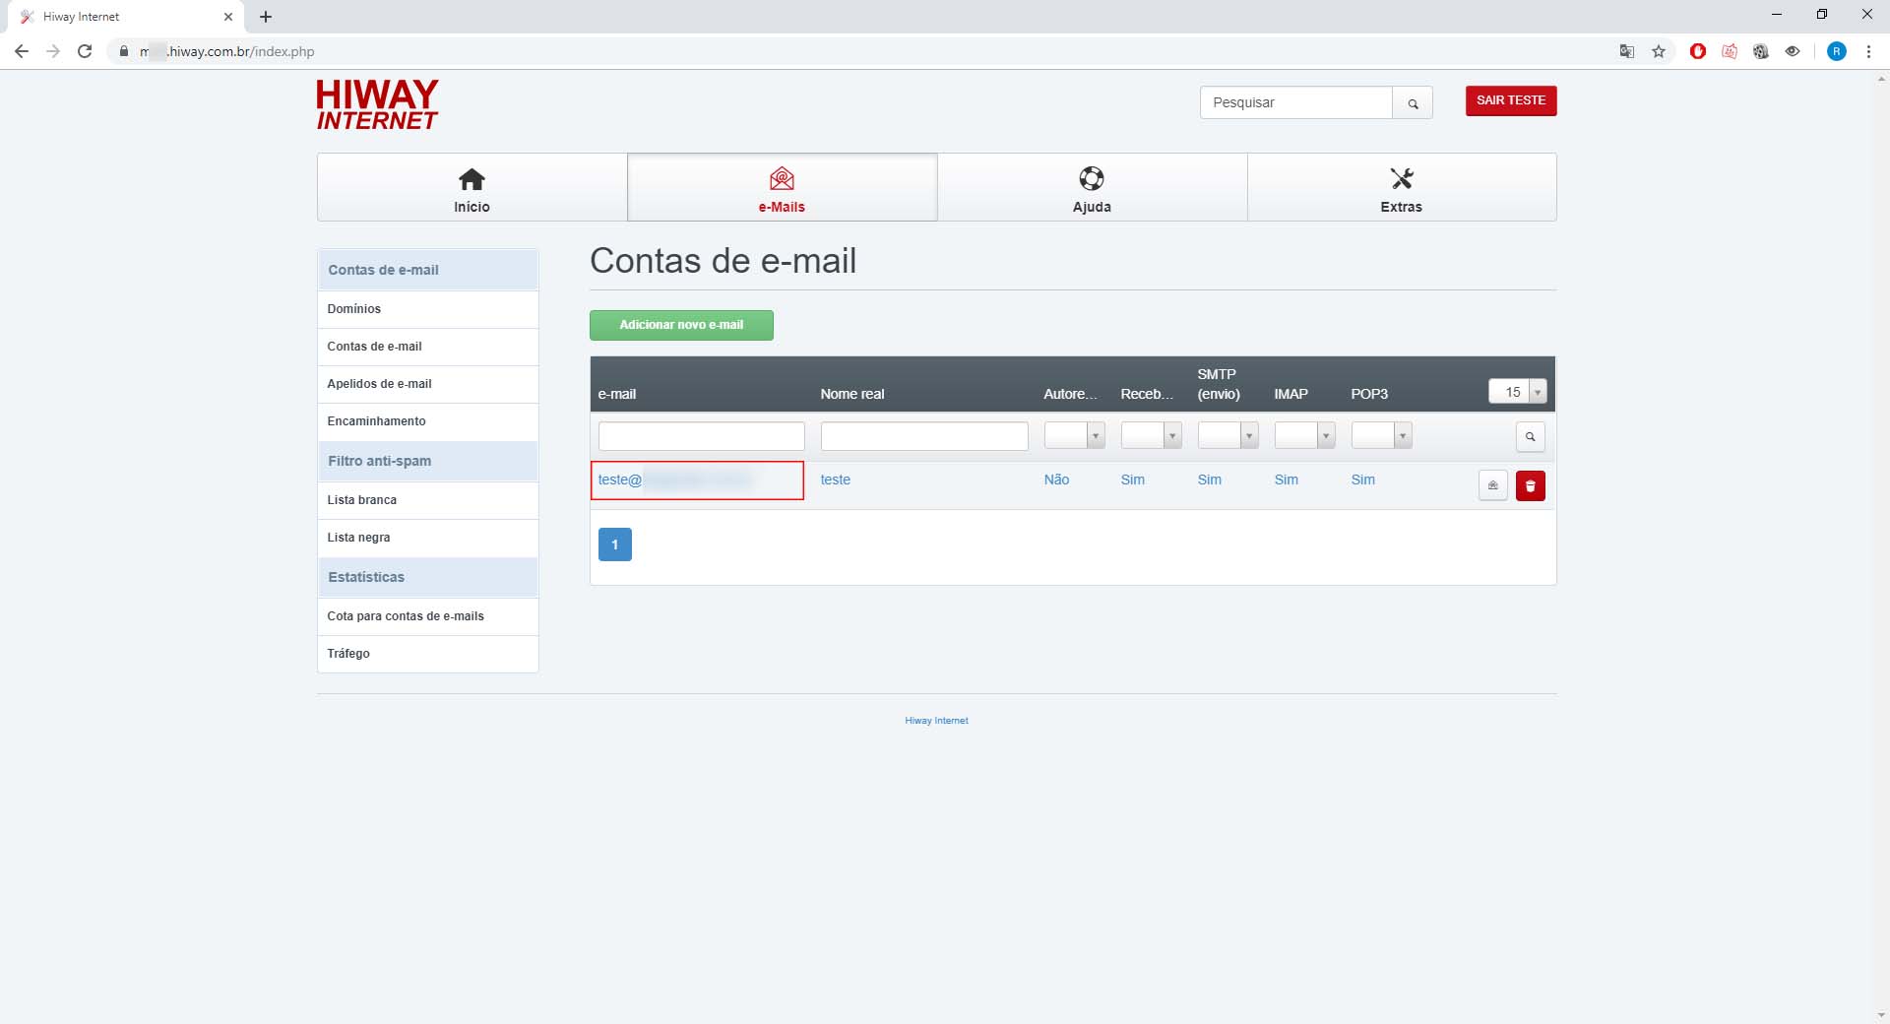The image size is (1890, 1024).
Task: Bookmark this page with the star icon
Action: 1659,51
